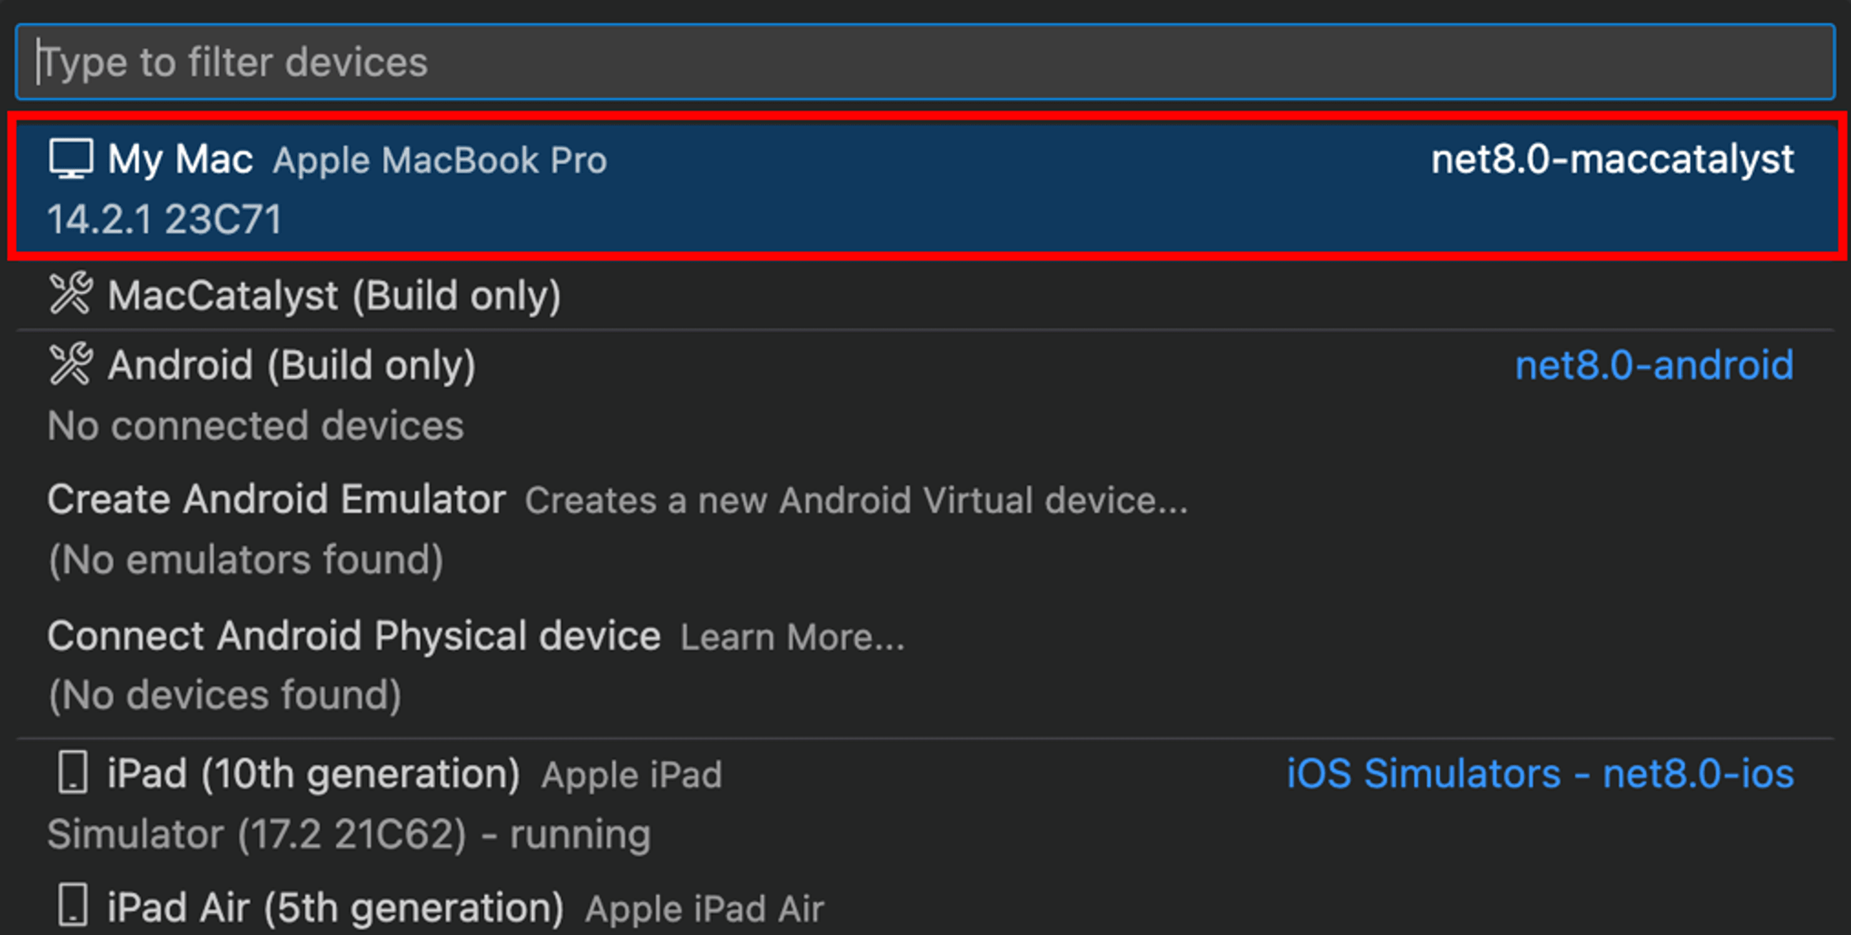Choose the iPad (10th generation) simulator
The height and width of the screenshot is (935, 1851).
313,774
